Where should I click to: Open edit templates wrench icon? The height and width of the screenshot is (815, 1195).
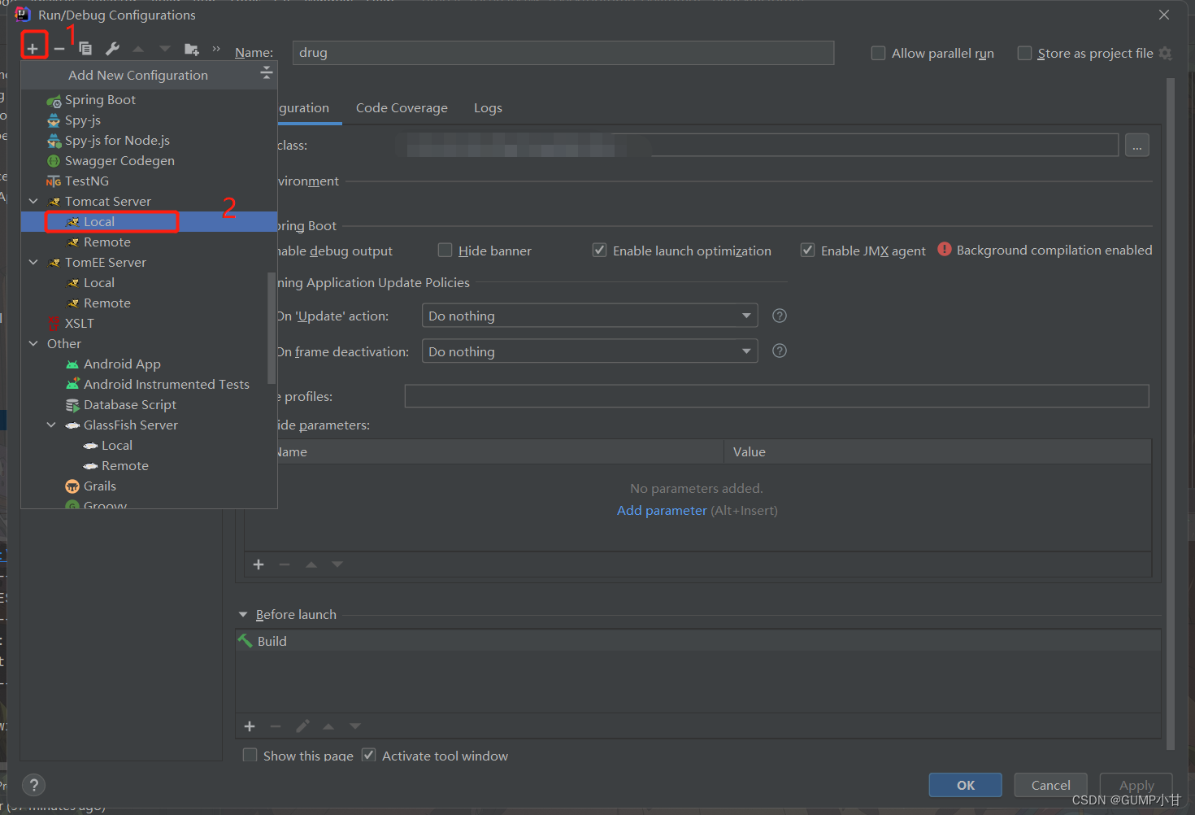112,49
